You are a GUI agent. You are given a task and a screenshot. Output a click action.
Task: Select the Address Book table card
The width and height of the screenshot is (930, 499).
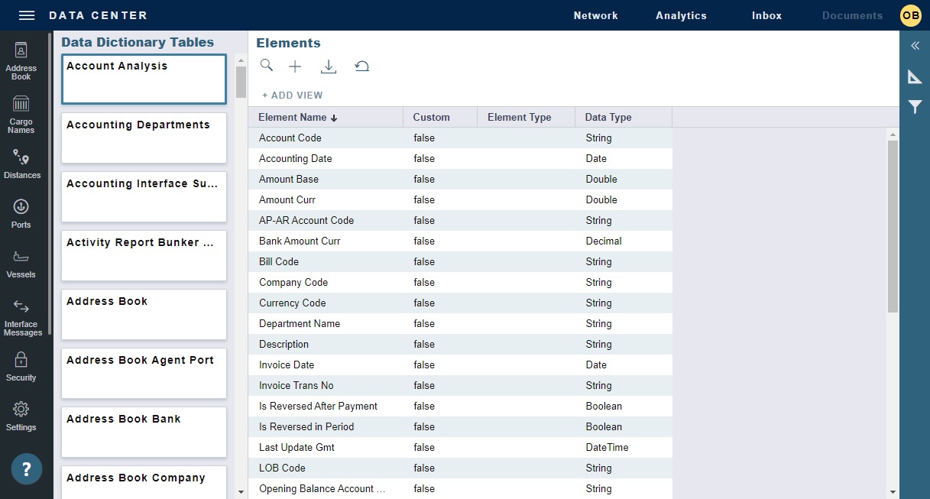[144, 314]
